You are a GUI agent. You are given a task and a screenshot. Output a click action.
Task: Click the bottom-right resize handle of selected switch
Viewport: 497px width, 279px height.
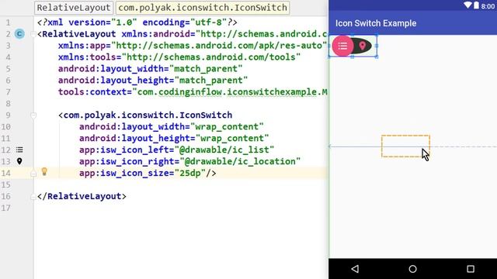(x=377, y=57)
